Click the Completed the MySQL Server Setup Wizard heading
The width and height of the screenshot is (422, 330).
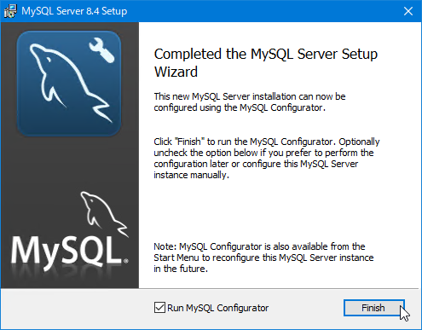point(266,62)
